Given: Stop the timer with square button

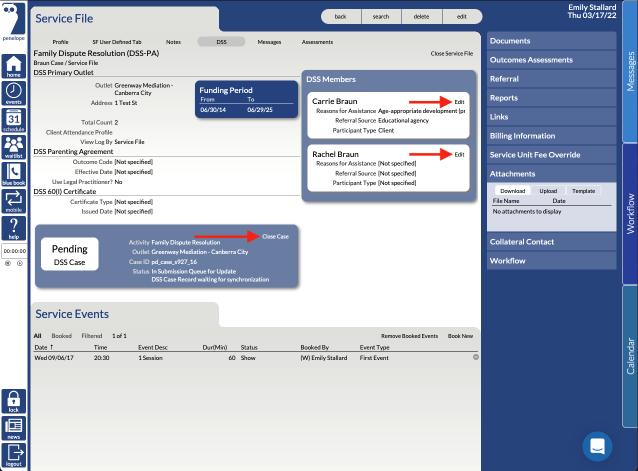Looking at the screenshot, I should pyautogui.click(x=7, y=263).
